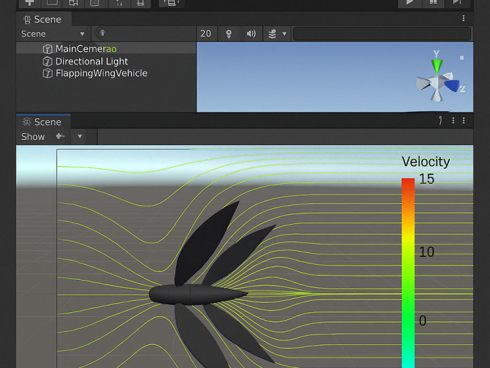The width and height of the screenshot is (490, 368).
Task: Click the cube icon beside MainCemerao
Action: point(47,49)
